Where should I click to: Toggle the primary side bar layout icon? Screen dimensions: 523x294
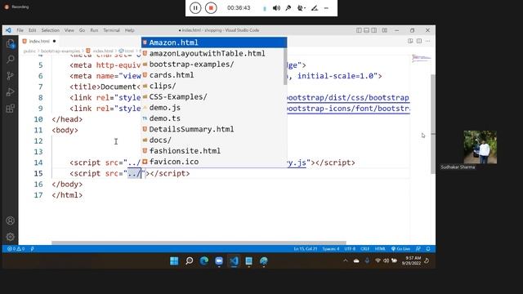359,30
